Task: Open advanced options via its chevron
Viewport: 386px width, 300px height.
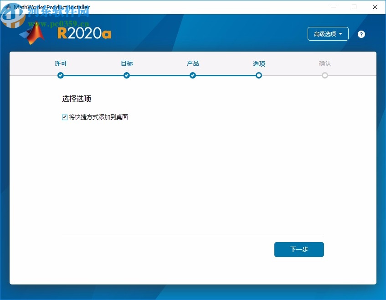Action: [x=340, y=34]
